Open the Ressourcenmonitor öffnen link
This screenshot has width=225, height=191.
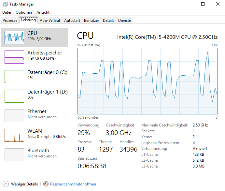click(73, 184)
